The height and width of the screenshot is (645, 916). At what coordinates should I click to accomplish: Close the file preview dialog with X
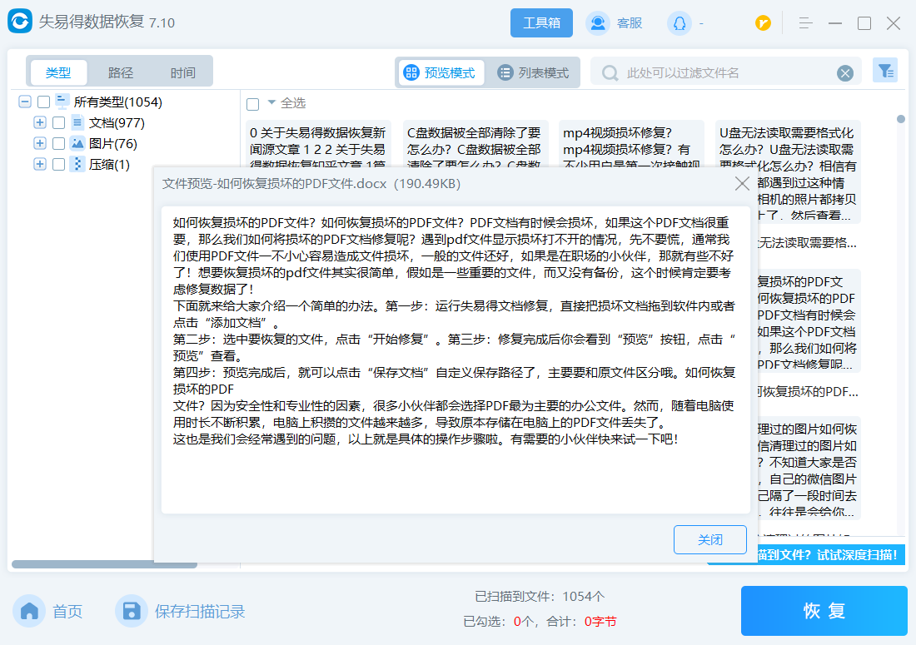tap(742, 184)
